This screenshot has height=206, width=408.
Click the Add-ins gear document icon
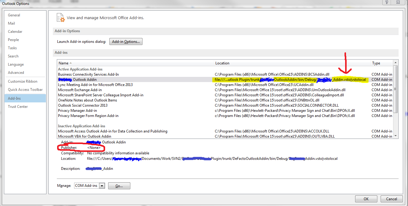coord(61,18)
